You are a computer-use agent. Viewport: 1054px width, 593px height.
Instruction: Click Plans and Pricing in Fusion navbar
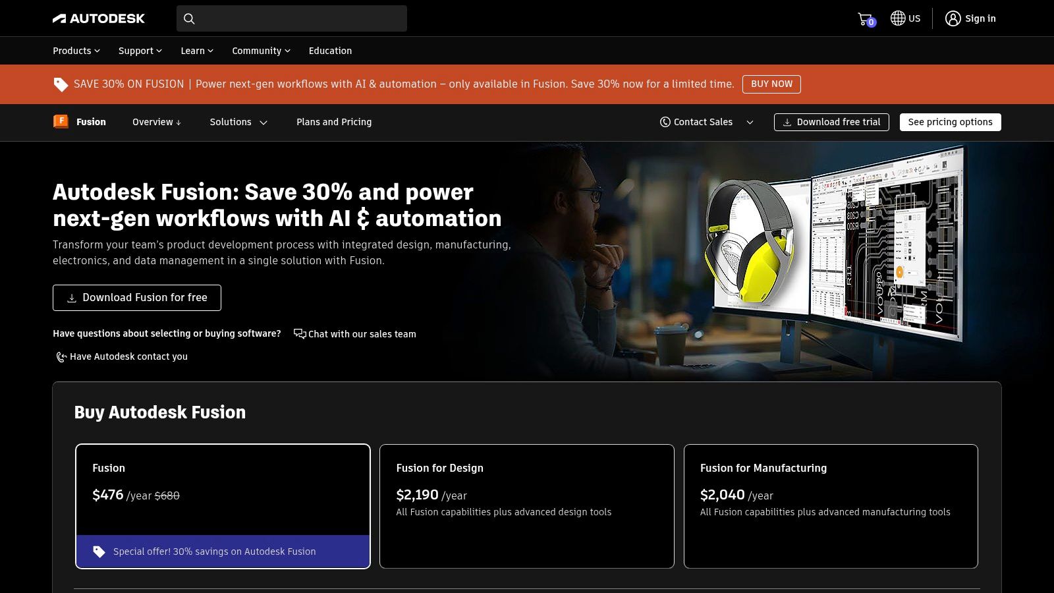point(334,122)
